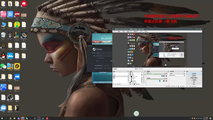Open the View menu in OBS

pos(124,31)
